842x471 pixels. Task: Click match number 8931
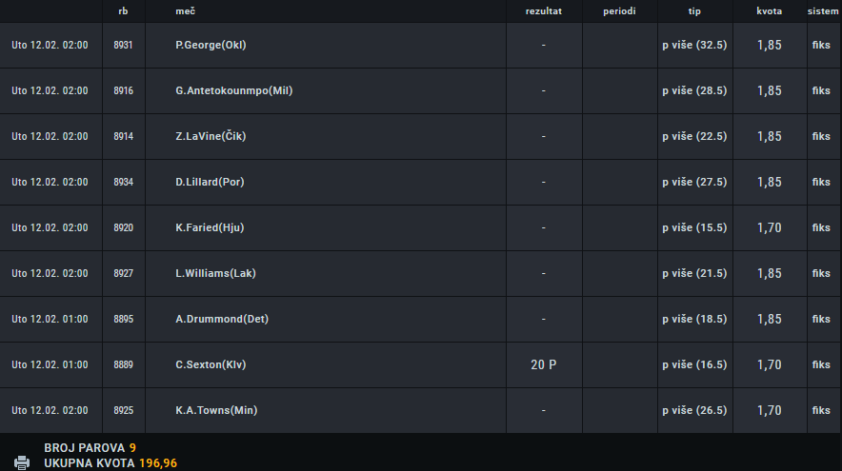coord(123,45)
